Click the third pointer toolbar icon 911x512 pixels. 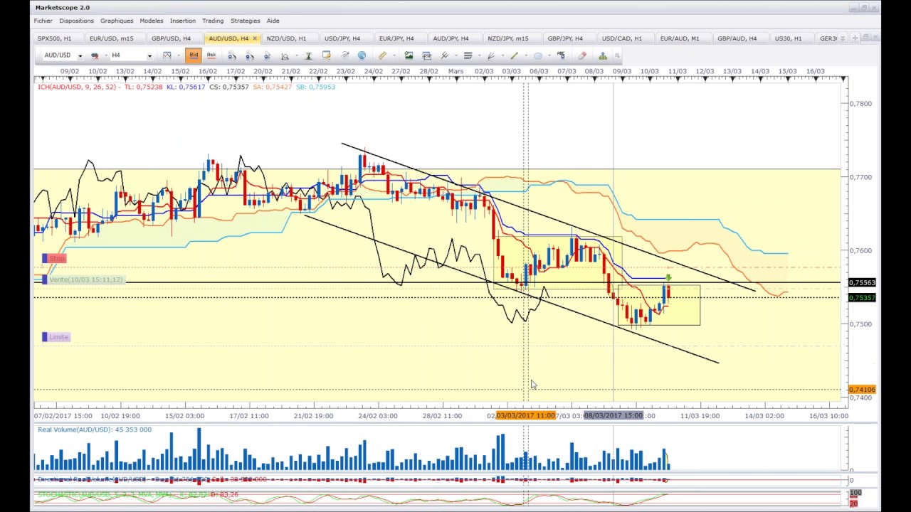(267, 55)
